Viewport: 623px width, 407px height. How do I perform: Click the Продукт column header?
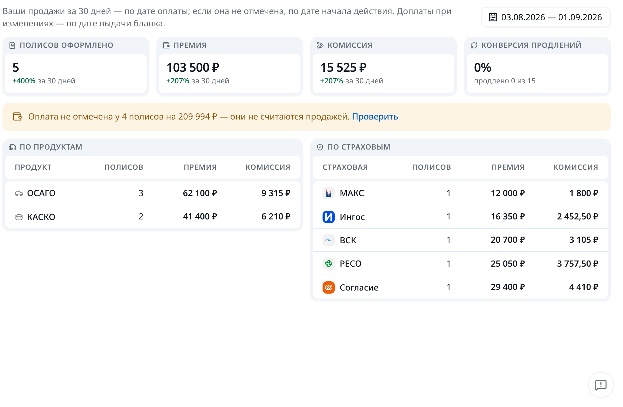point(33,167)
